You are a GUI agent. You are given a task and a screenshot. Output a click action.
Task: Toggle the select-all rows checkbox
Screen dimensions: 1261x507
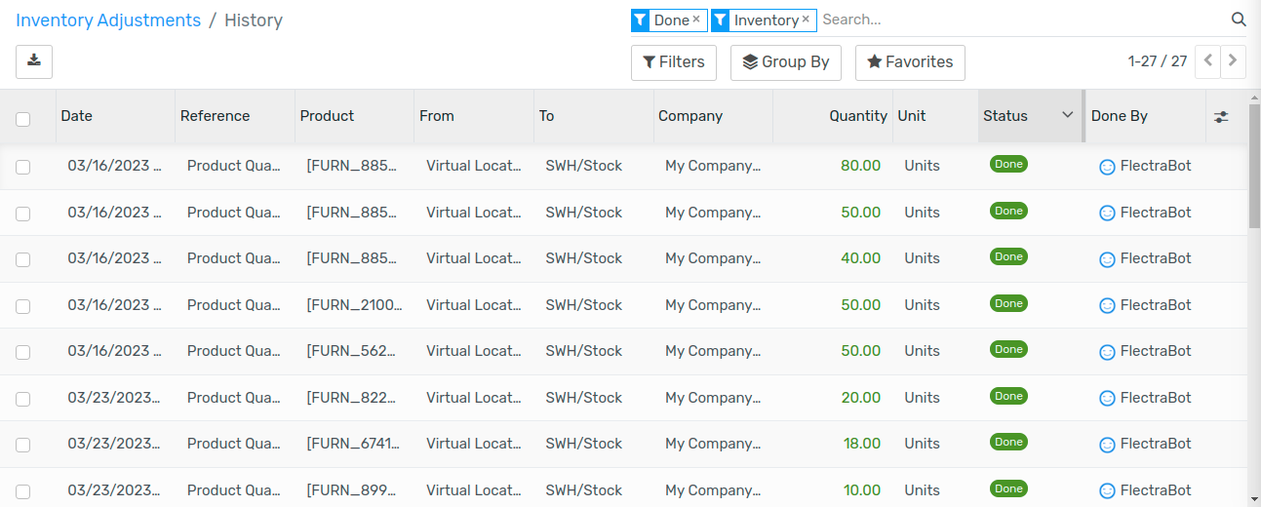pos(23,119)
